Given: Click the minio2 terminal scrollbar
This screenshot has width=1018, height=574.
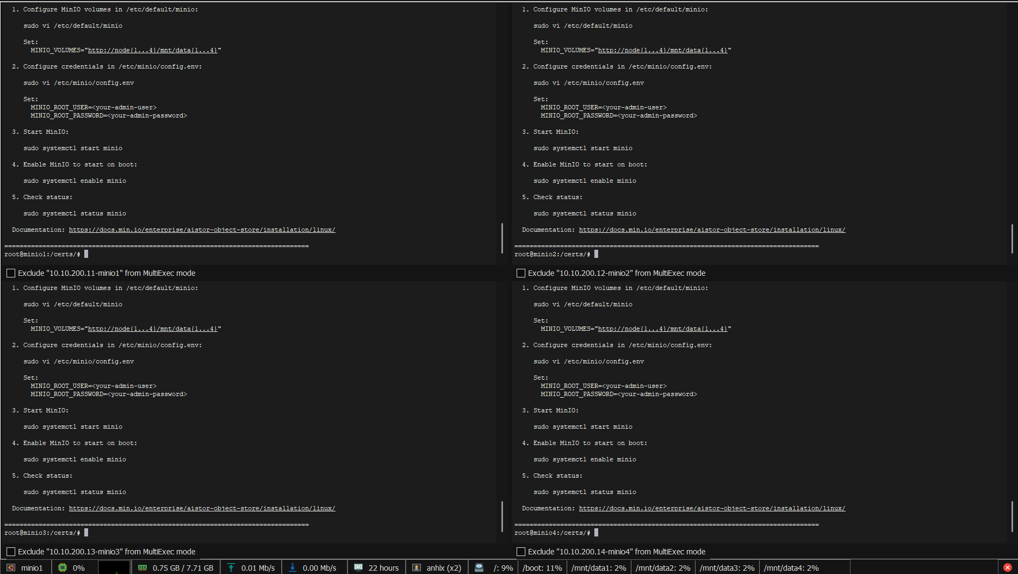Looking at the screenshot, I should click(x=1012, y=238).
